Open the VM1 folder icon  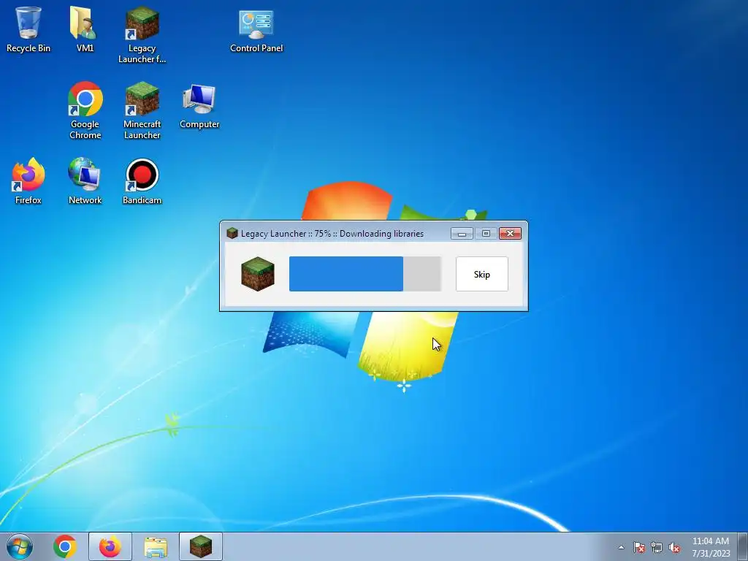85,29
